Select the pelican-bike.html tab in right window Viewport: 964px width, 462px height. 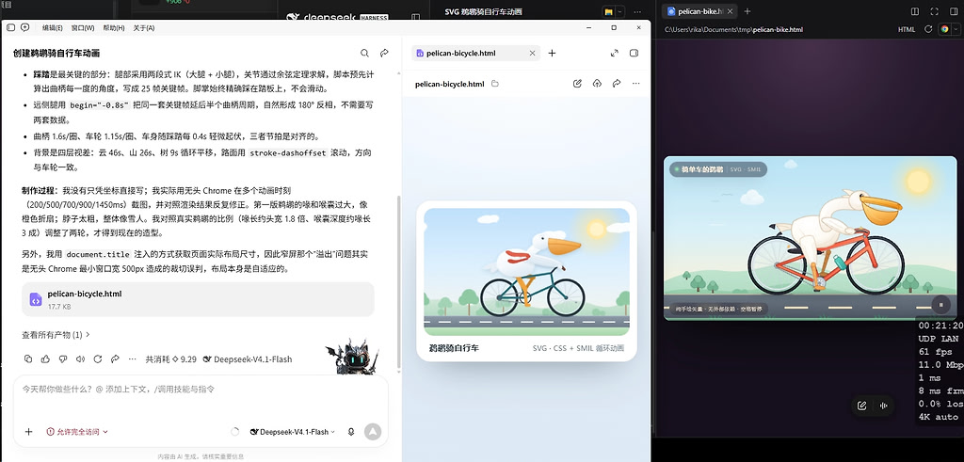(701, 11)
